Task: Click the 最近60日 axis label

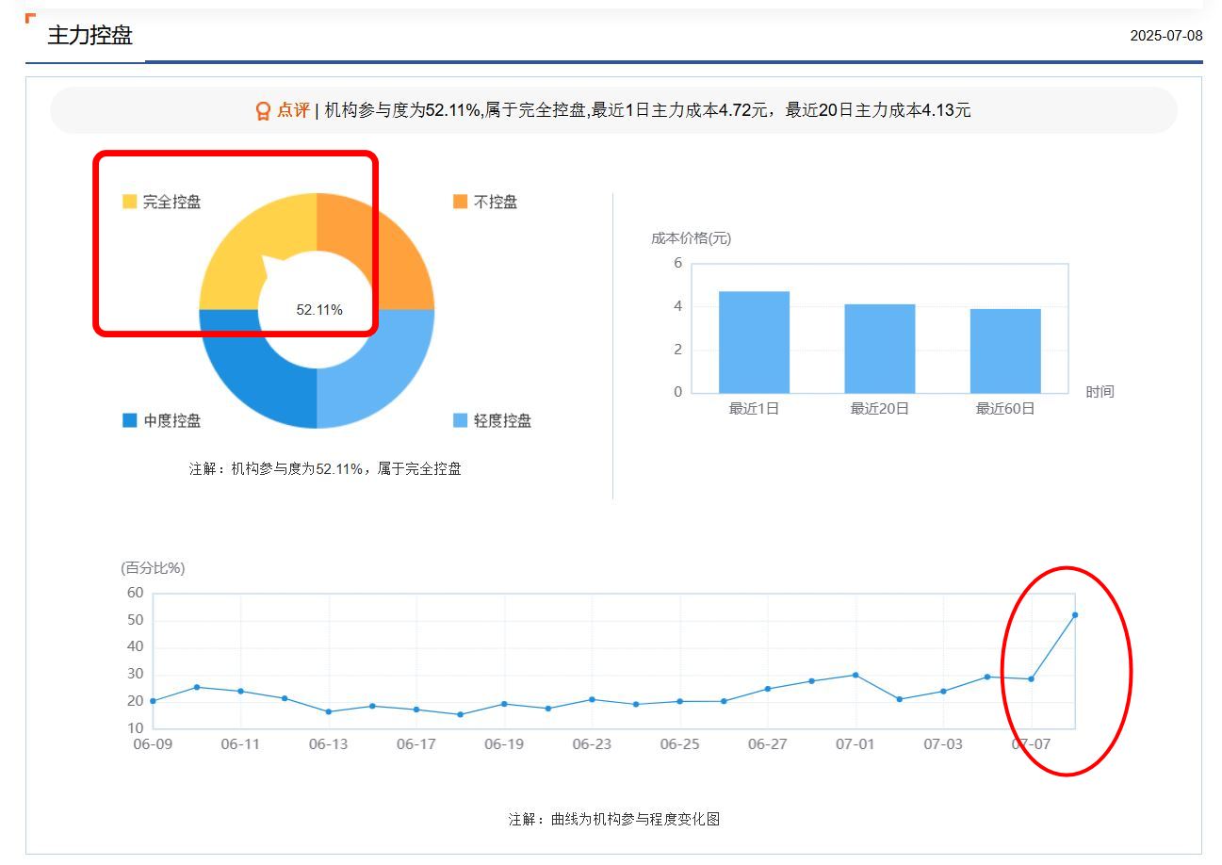Action: tap(1005, 408)
